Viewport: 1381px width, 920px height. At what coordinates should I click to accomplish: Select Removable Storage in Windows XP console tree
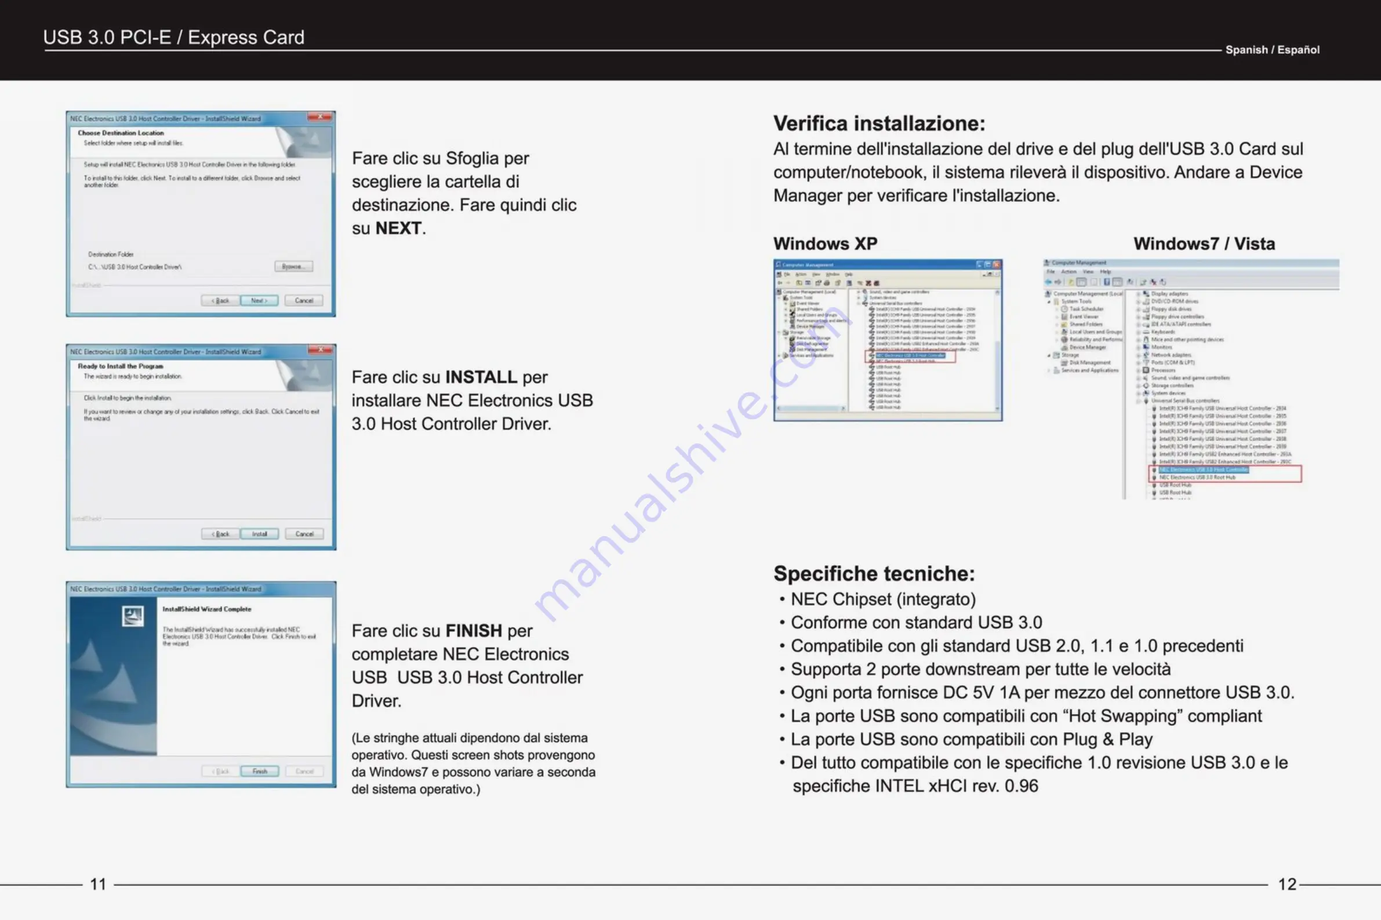coord(813,339)
